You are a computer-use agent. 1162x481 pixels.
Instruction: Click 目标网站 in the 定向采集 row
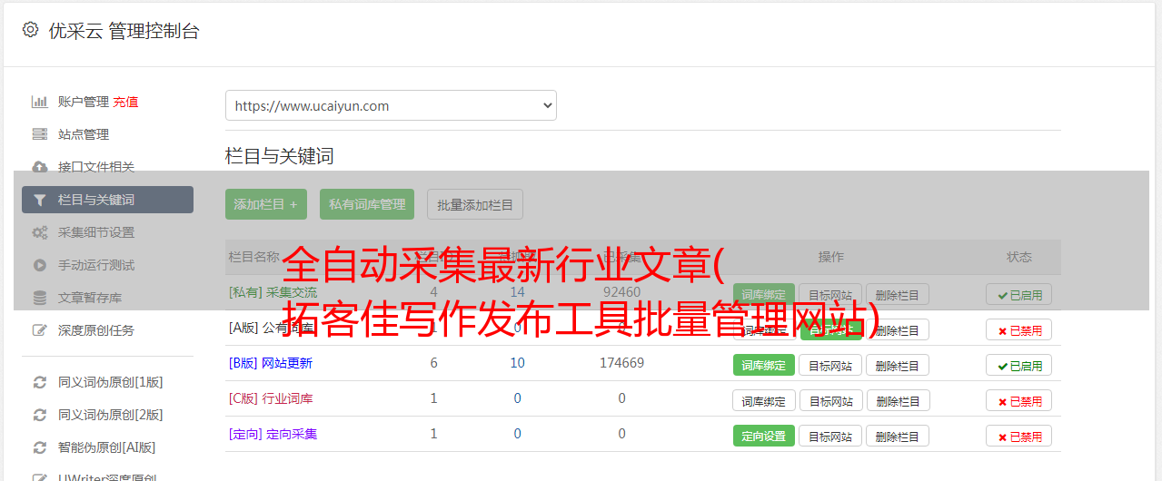tap(830, 437)
